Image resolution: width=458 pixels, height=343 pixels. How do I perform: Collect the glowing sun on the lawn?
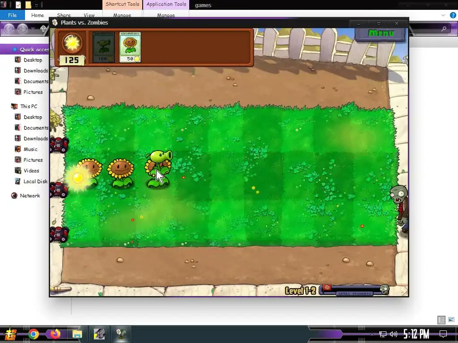click(78, 178)
